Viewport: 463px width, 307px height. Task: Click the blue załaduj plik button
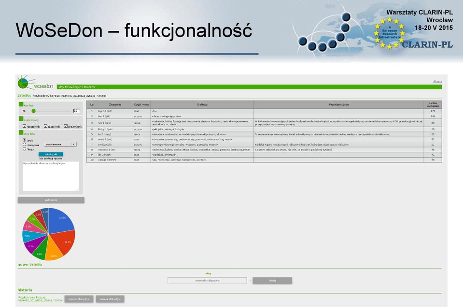[51, 154]
